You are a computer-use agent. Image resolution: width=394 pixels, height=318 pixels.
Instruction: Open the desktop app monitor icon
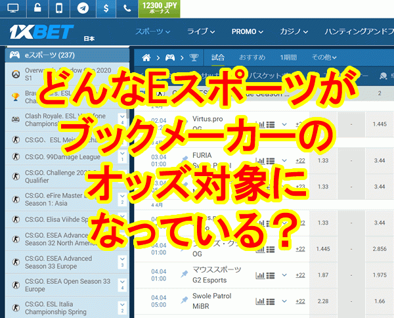coord(13,9)
